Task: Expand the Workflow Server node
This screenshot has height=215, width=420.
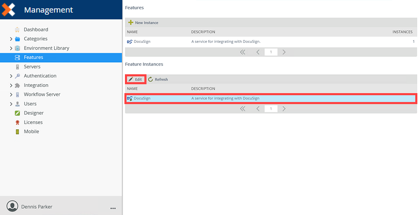Action: 11,95
